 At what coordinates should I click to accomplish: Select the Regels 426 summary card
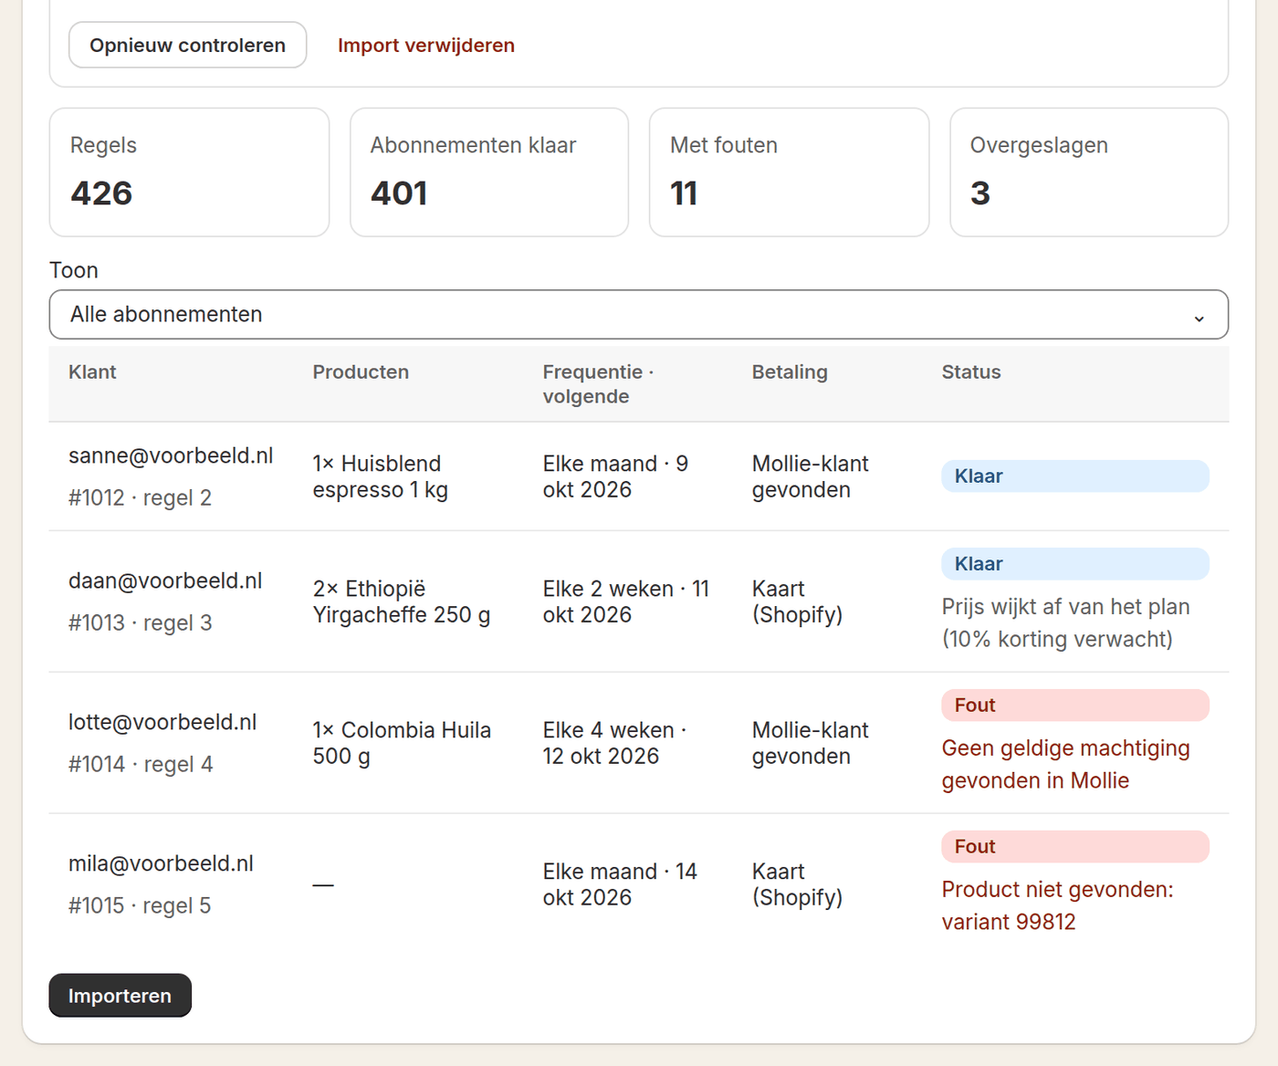click(189, 172)
